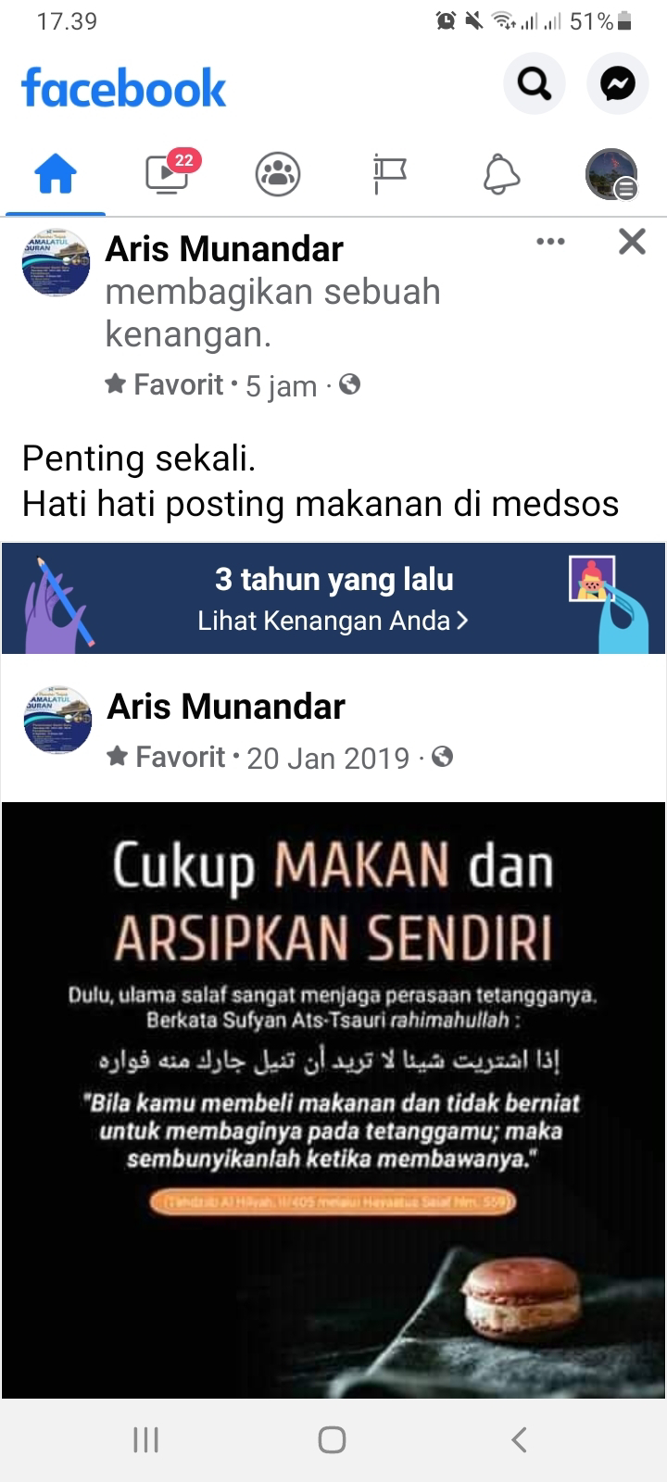
Task: Tap the 3 tahun yang lalu banner
Action: (333, 598)
